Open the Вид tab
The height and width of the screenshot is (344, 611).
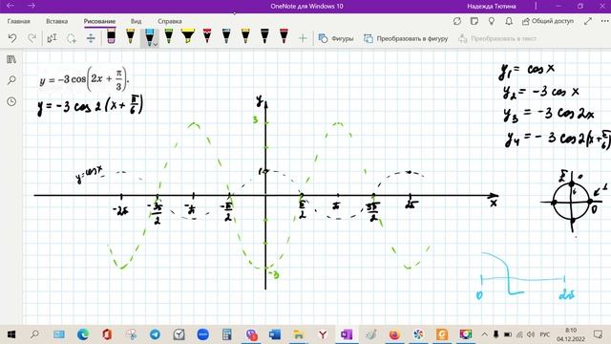pyautogui.click(x=136, y=21)
